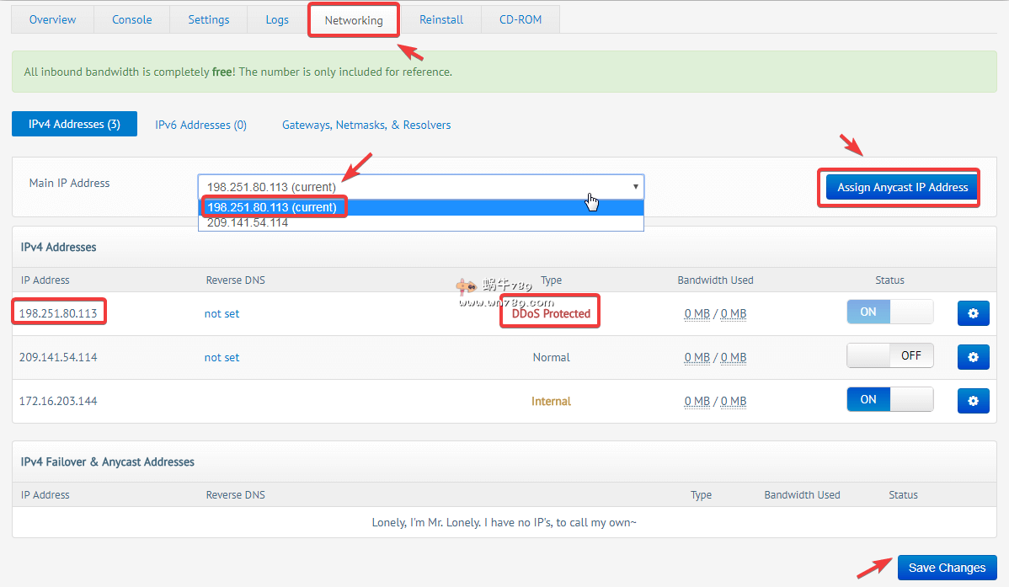Click 'not set' reverse DNS for 198.251.80.113
Viewport: 1009px width, 587px height.
click(x=222, y=313)
